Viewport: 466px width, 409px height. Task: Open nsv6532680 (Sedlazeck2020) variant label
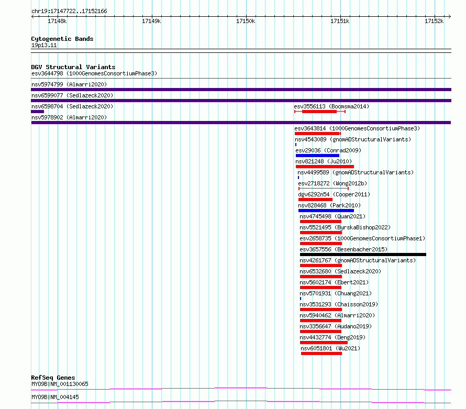340,271
